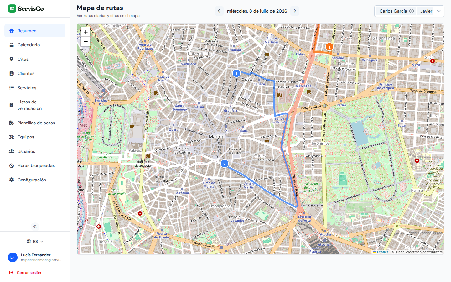Click Cerrar sesión to log out

point(25,273)
